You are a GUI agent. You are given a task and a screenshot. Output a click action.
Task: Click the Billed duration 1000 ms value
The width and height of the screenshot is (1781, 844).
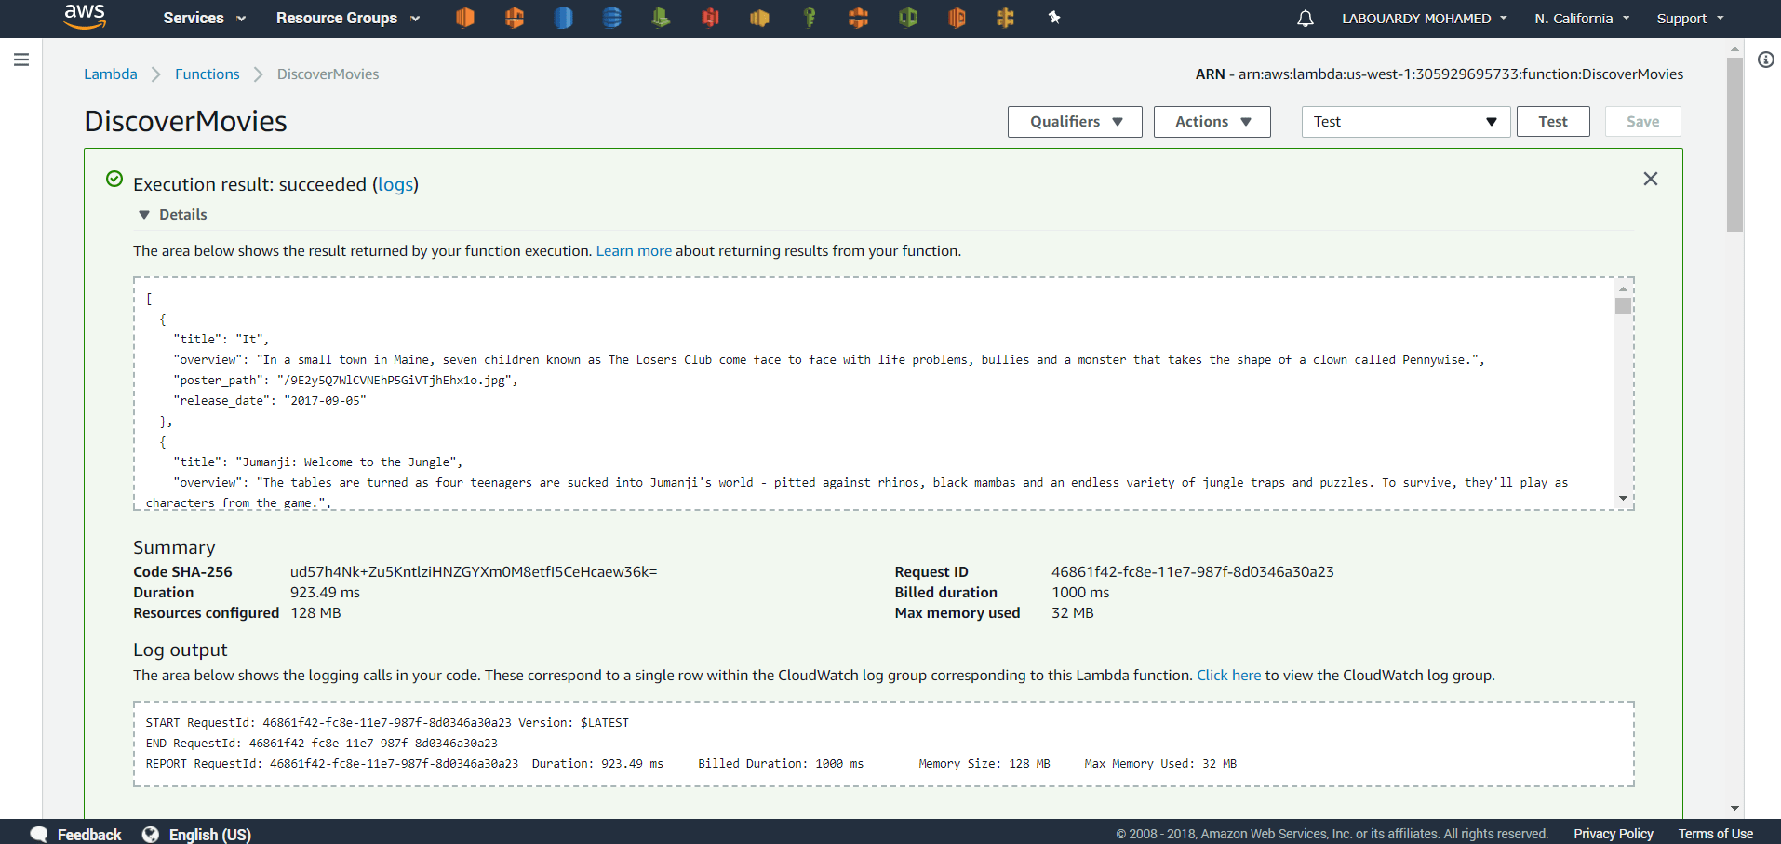(x=1080, y=592)
